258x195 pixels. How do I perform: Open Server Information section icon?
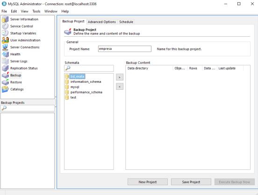(5, 19)
